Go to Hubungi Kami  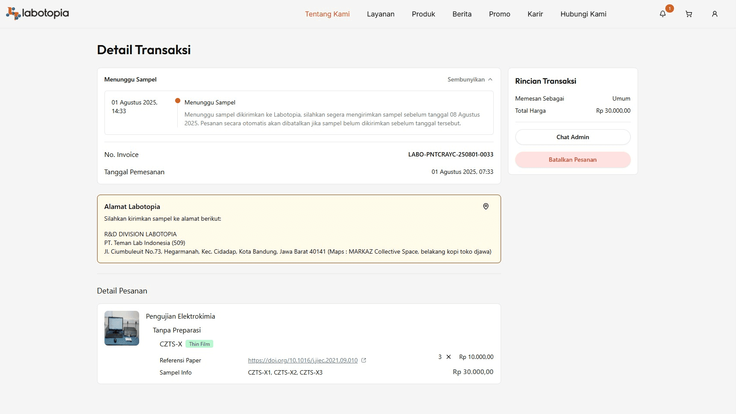click(583, 14)
